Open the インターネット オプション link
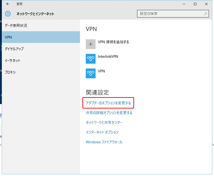The image size is (214, 176). tap(102, 132)
